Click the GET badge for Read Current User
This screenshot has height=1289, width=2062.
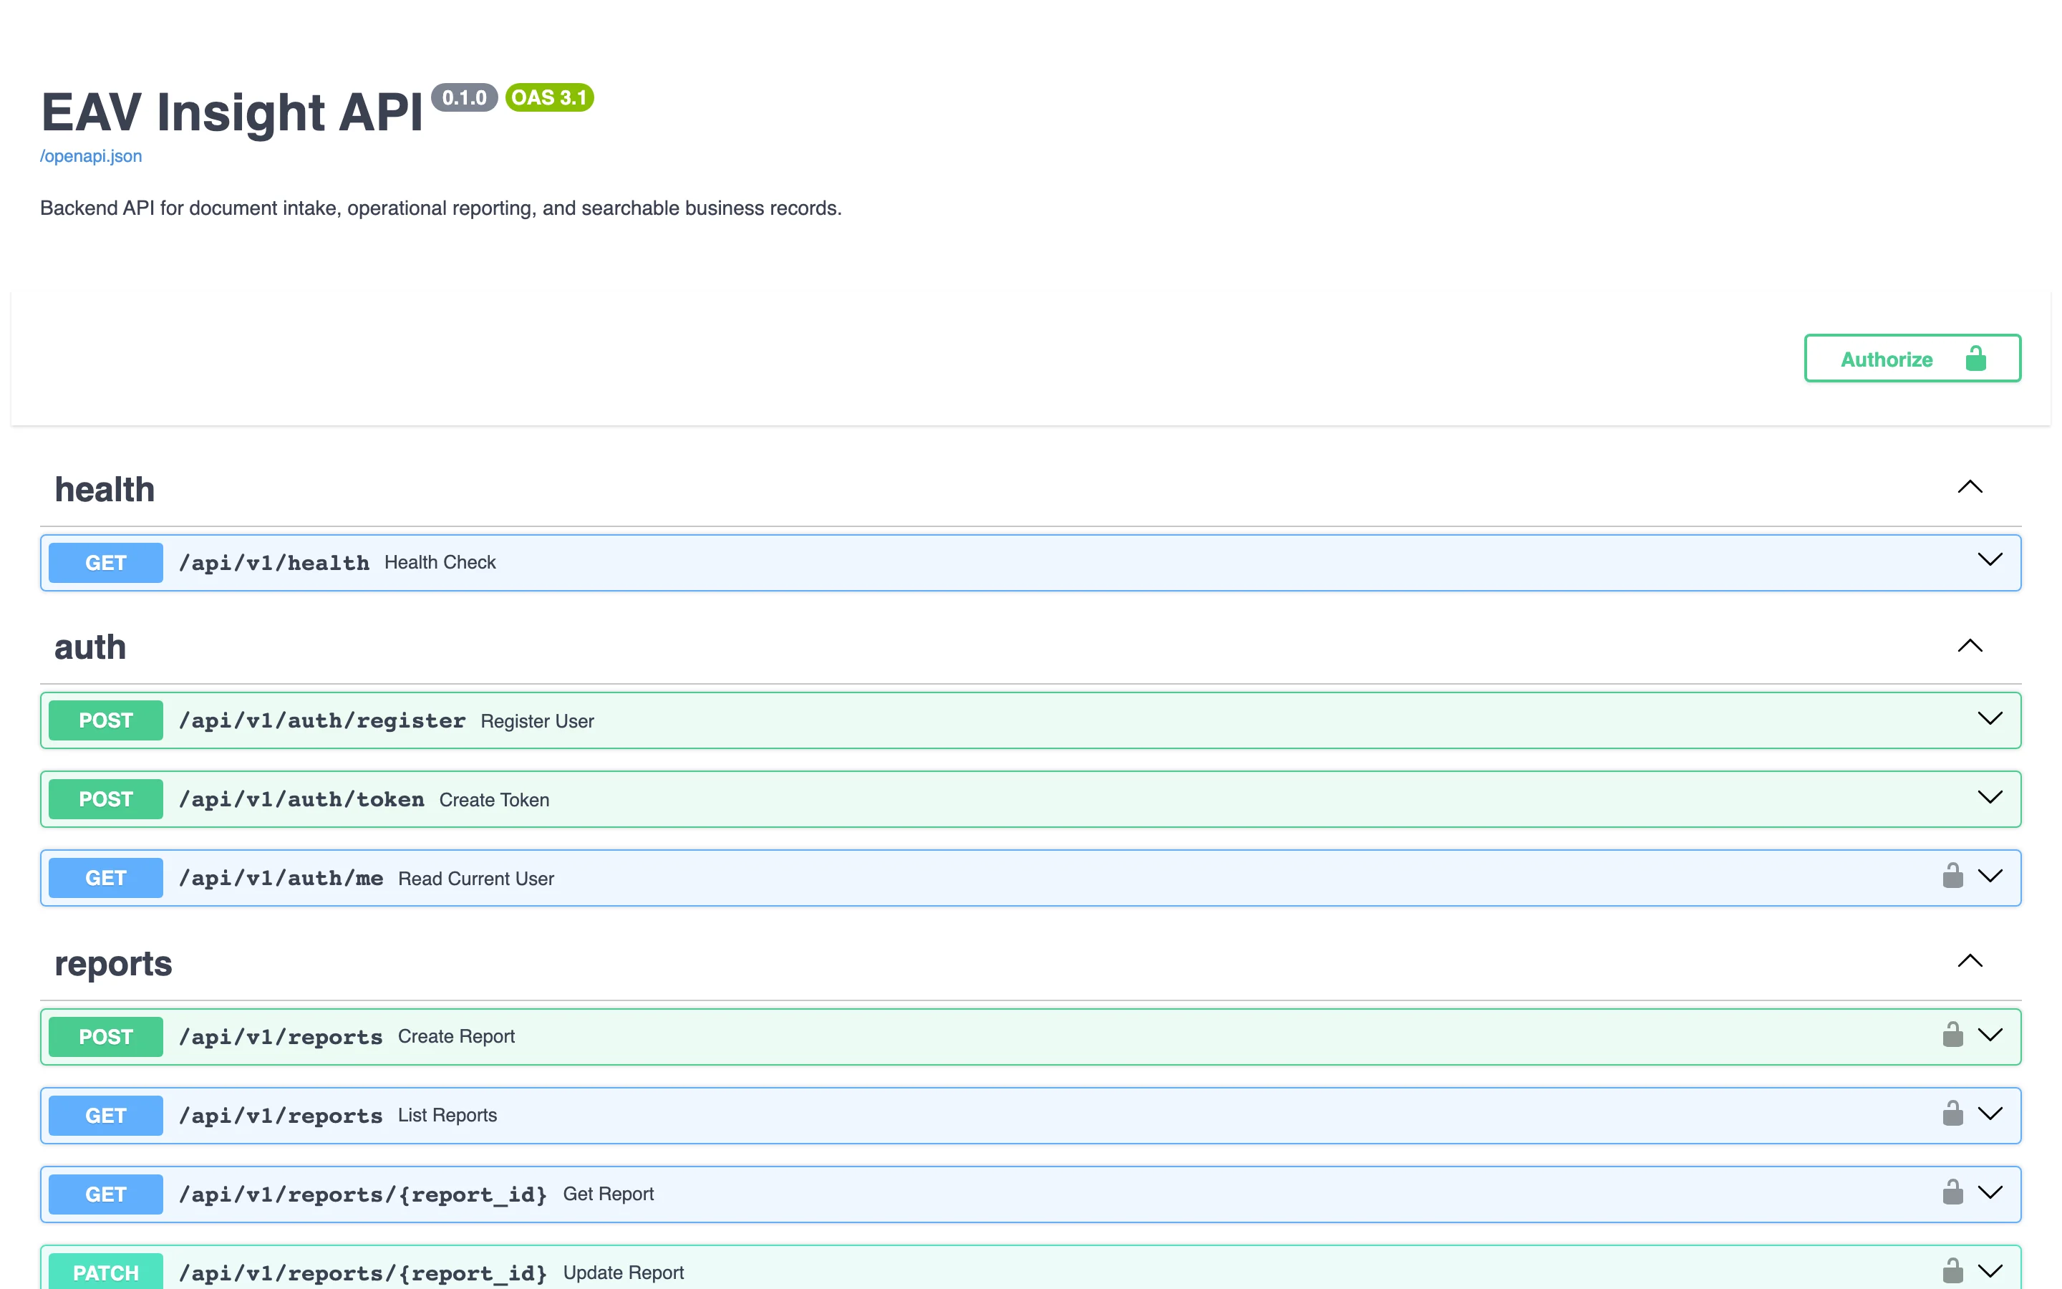coord(106,878)
